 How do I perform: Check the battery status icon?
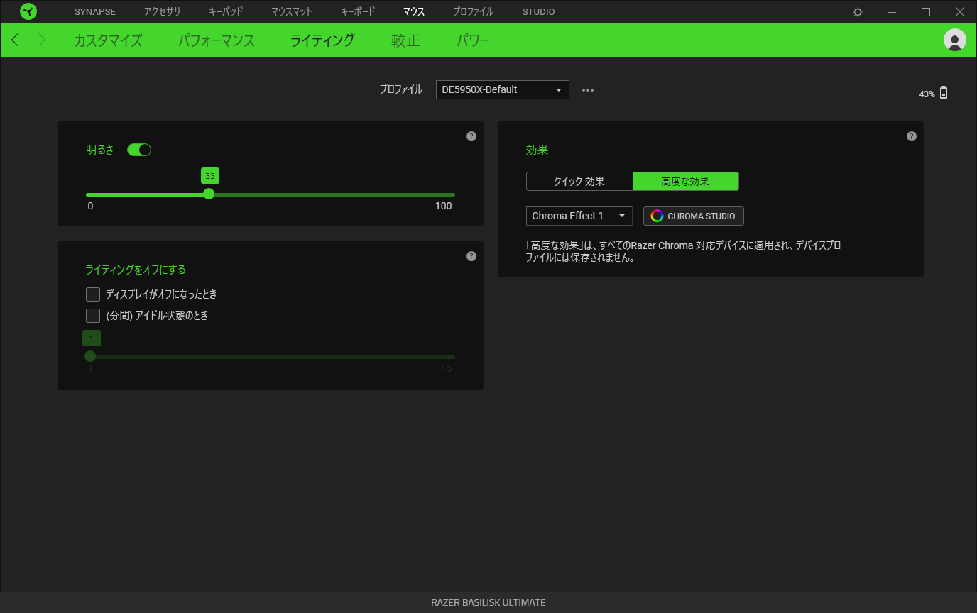pos(944,93)
